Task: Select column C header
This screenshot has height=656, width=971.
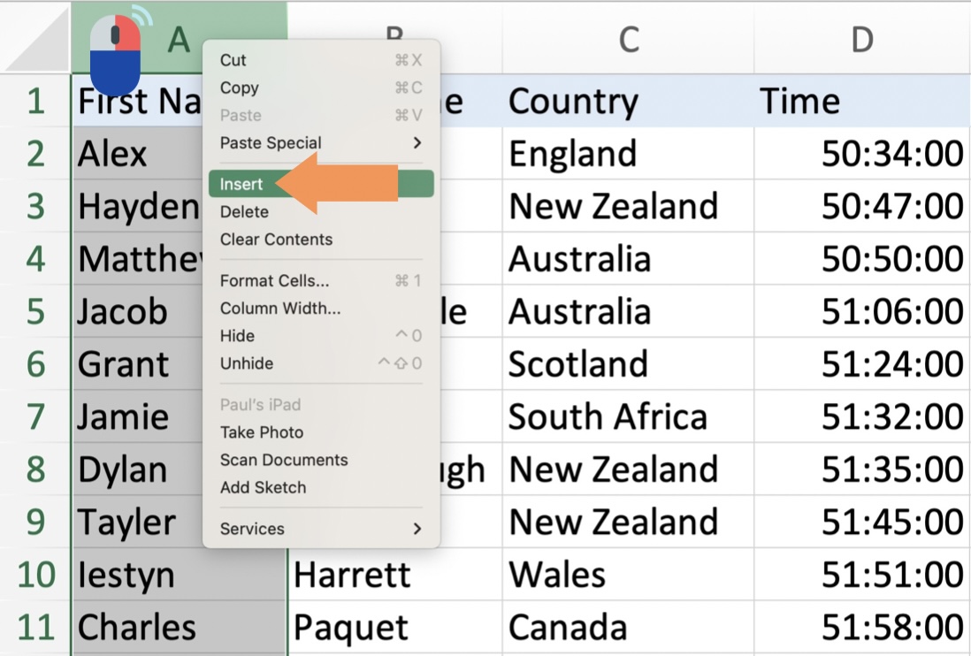Action: point(629,39)
